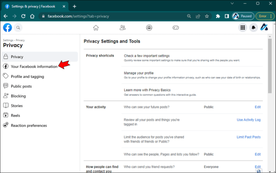The image size is (276, 173).
Task: Click Limit Past Posts link
Action: point(248,137)
